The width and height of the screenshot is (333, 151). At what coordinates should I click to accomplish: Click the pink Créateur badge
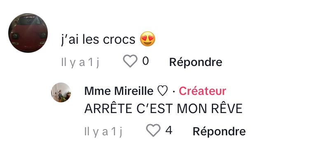point(202,91)
